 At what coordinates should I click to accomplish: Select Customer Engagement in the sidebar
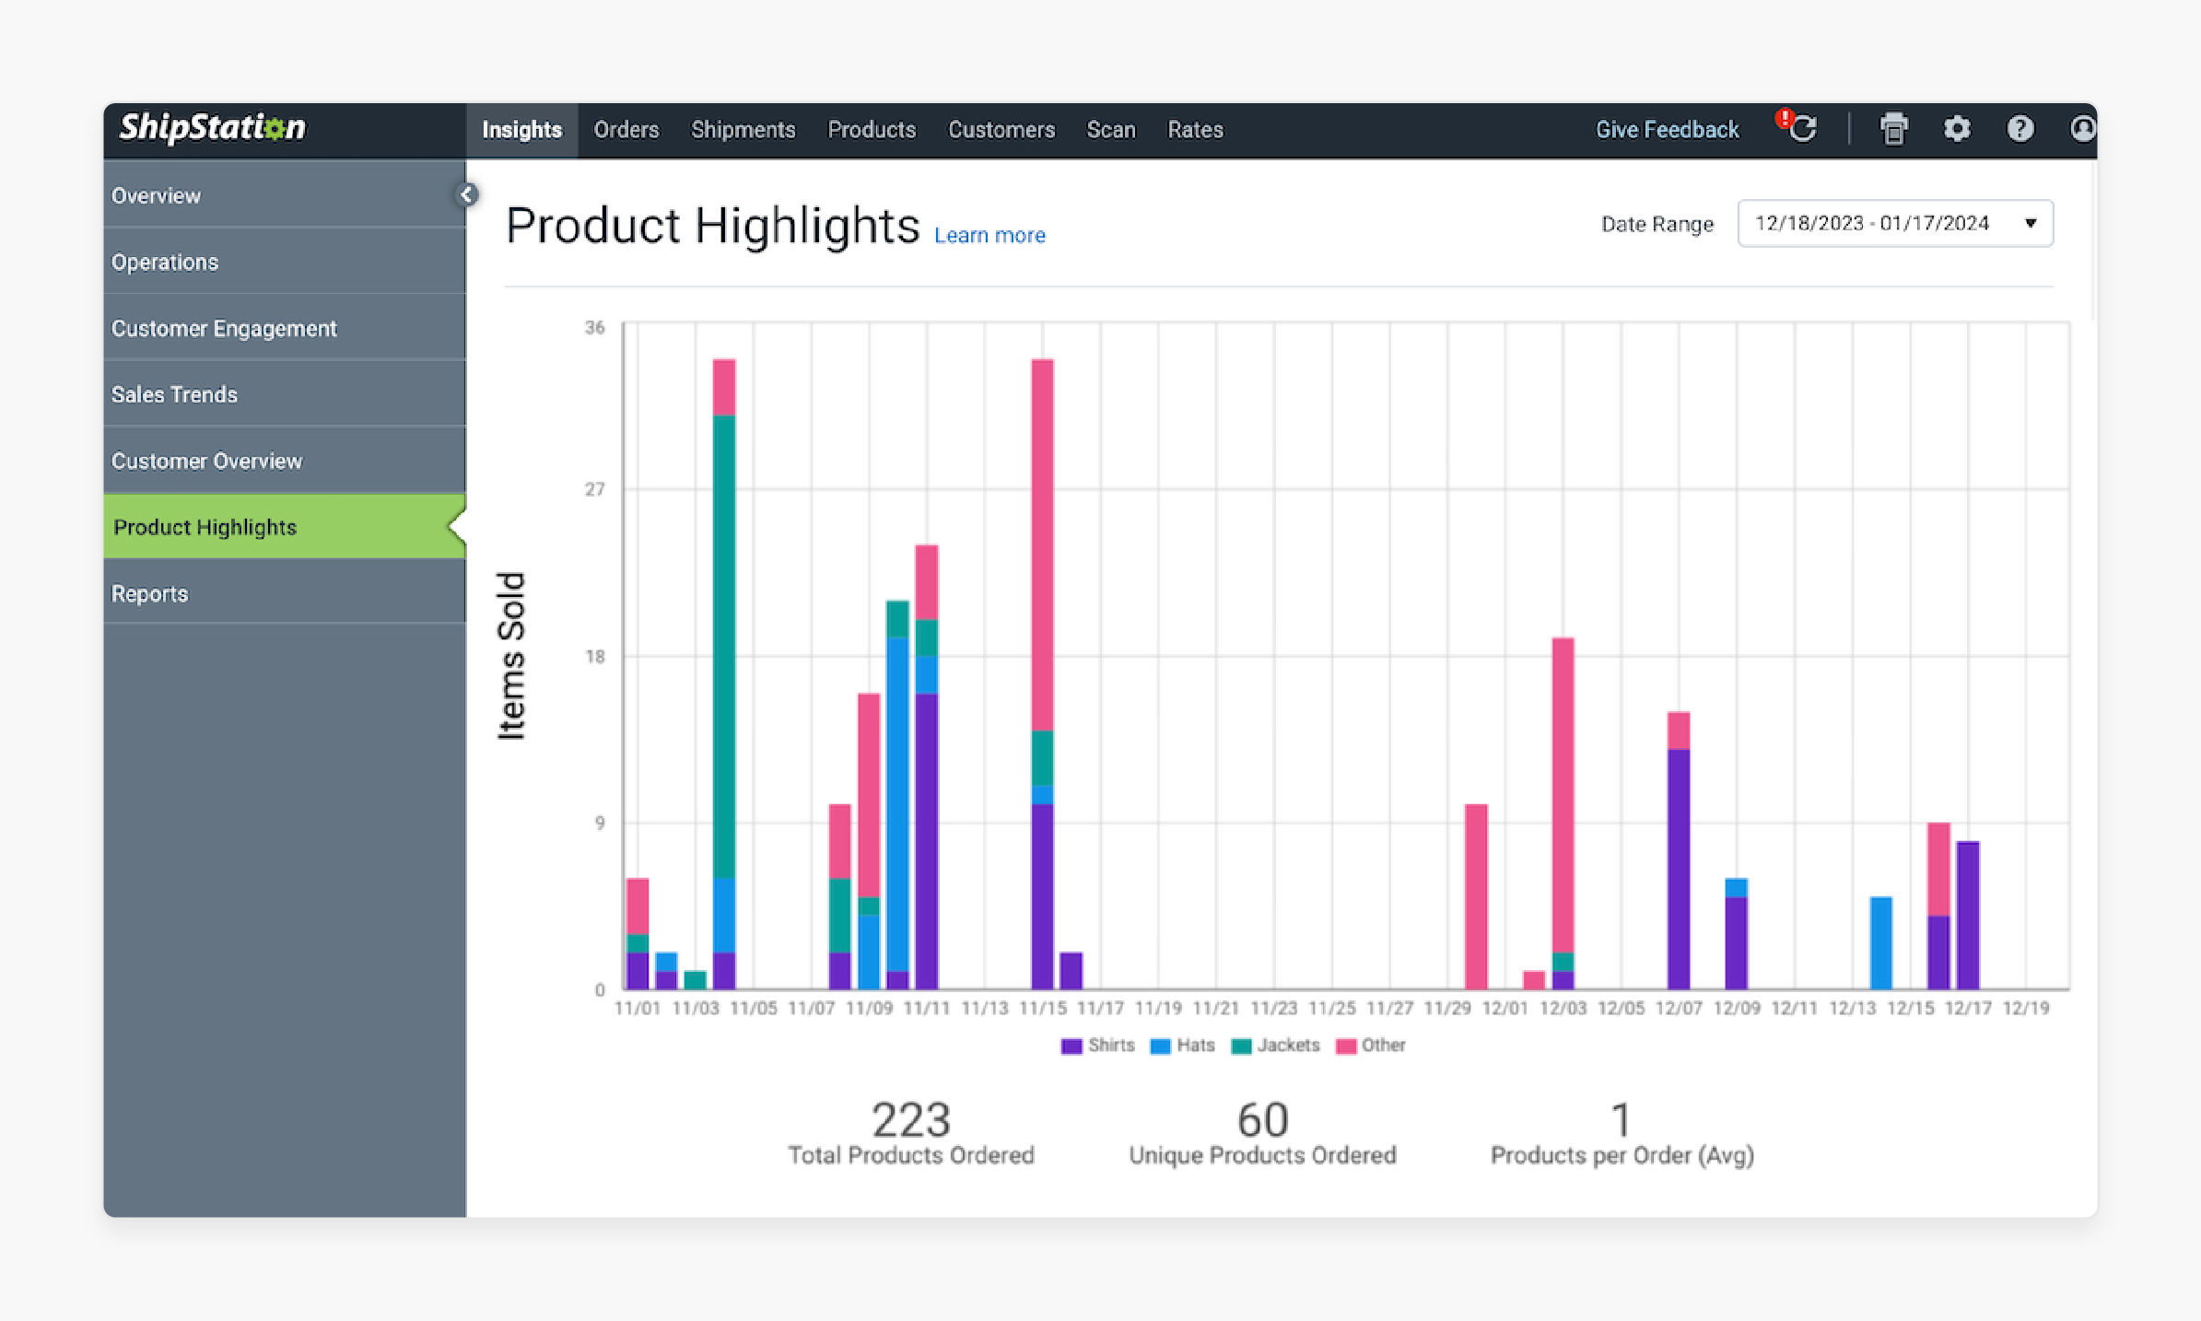[x=285, y=328]
